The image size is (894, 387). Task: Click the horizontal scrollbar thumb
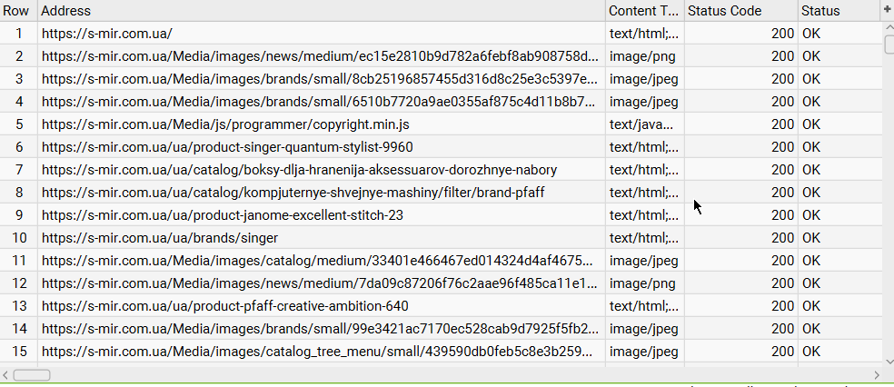(31, 374)
